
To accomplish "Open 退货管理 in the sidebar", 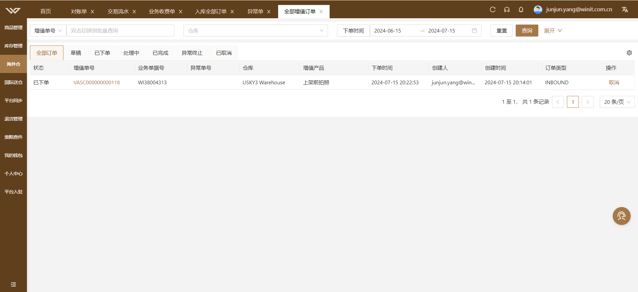I will coord(13,119).
